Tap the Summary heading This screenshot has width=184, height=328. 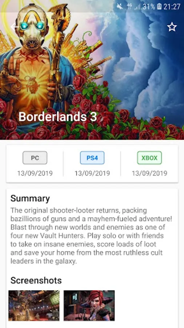30,199
